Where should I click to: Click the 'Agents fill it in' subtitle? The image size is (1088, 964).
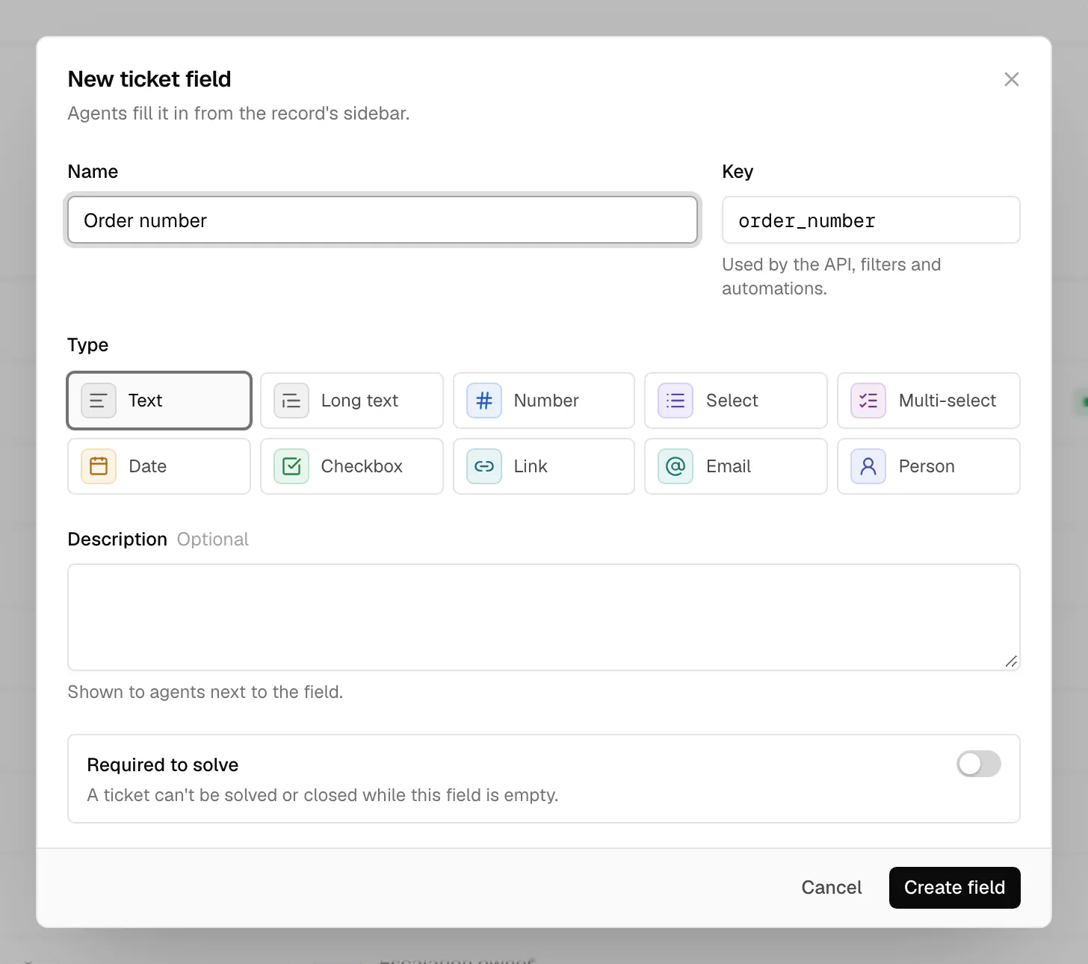coord(239,114)
